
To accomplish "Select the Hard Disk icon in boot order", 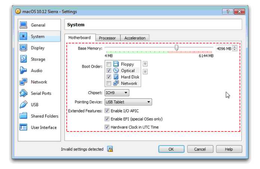I will pos(116,77).
